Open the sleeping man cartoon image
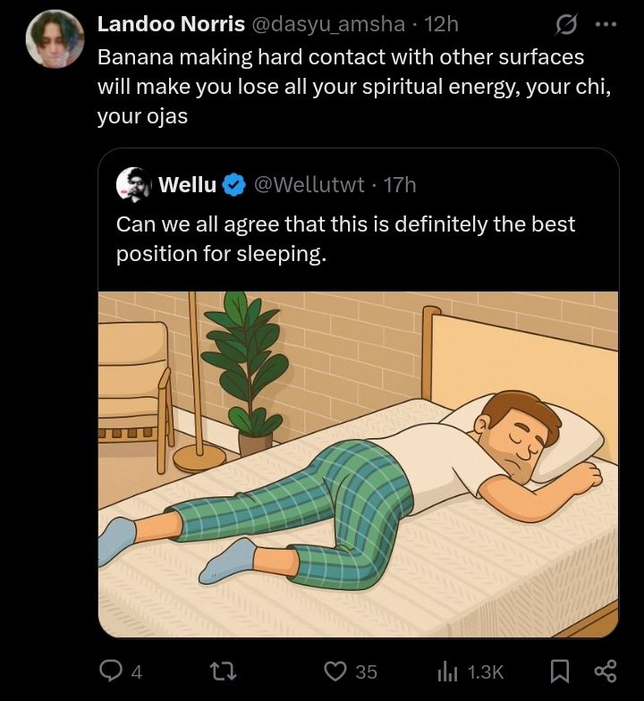Viewport: 644px width, 701px height. click(x=358, y=463)
